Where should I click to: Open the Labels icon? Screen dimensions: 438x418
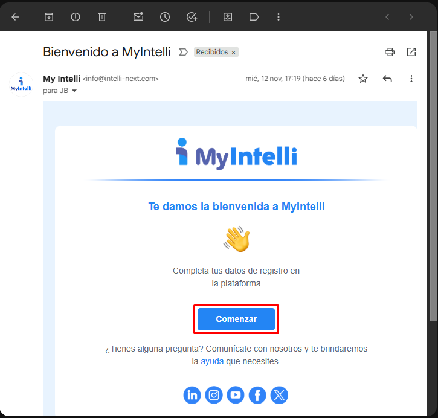tap(254, 17)
